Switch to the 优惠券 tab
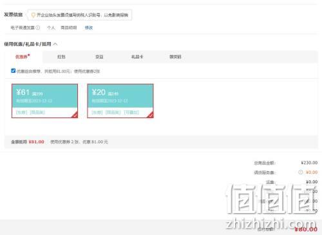The height and width of the screenshot is (235, 322). [21, 57]
